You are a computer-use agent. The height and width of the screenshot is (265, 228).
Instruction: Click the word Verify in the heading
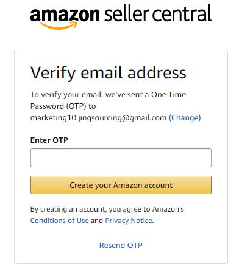tap(53, 74)
